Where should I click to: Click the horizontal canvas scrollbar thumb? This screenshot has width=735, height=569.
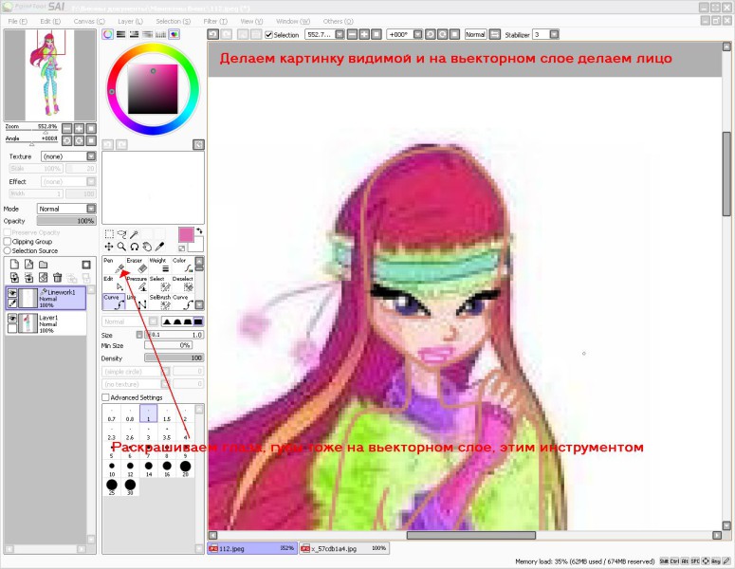470,535
